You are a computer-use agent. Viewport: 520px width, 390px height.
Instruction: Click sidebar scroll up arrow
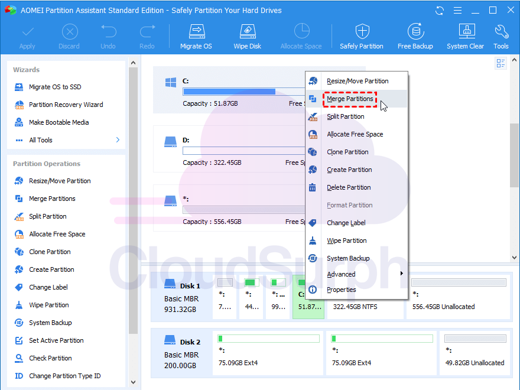coord(134,63)
